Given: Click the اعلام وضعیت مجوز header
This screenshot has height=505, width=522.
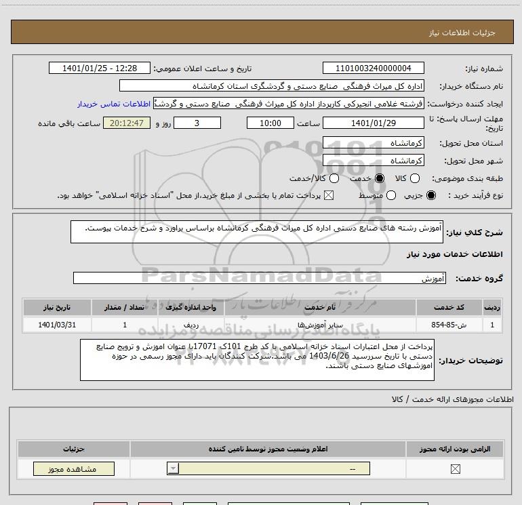Looking at the screenshot, I should 268,449.
